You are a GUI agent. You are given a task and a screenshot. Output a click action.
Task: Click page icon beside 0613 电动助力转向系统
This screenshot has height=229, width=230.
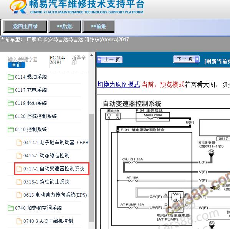[x=19, y=195]
